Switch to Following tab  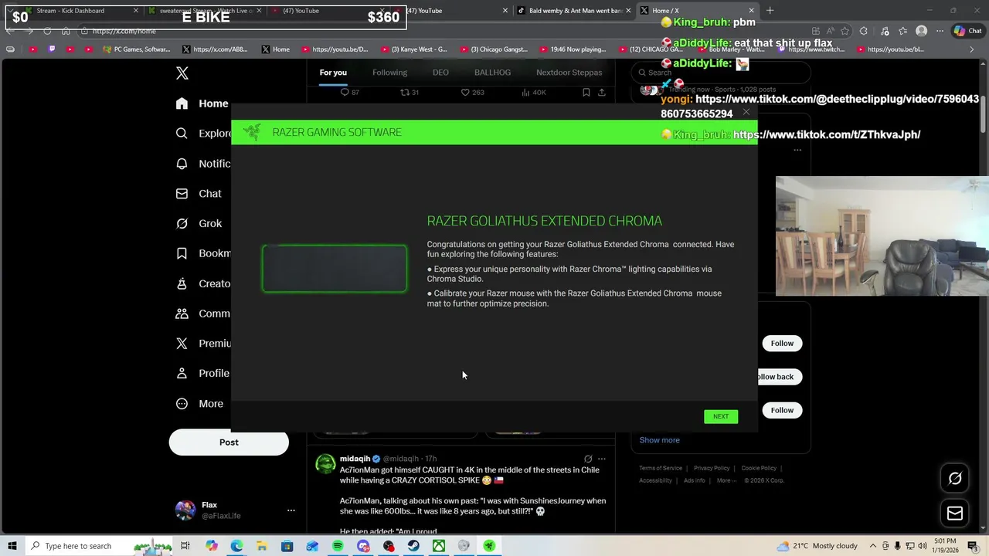(389, 73)
